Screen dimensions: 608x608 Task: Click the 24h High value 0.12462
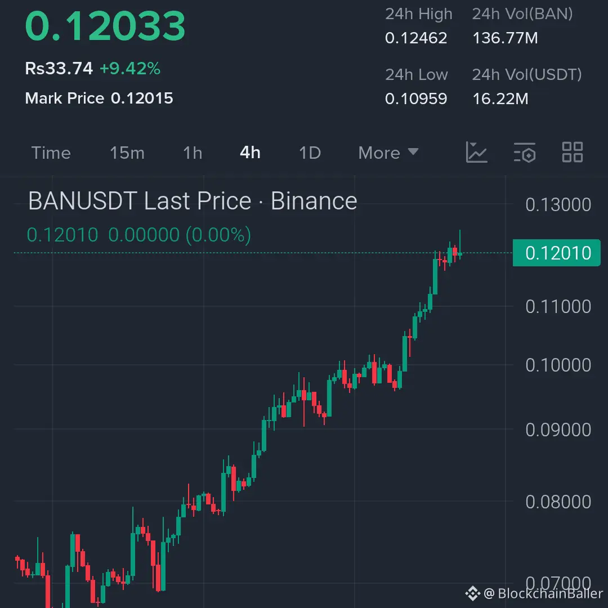pyautogui.click(x=415, y=38)
